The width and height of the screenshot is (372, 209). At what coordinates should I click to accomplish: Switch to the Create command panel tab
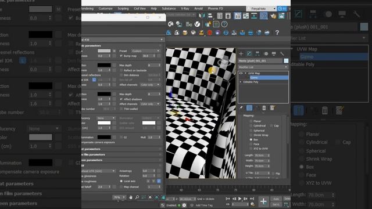coord(241,54)
